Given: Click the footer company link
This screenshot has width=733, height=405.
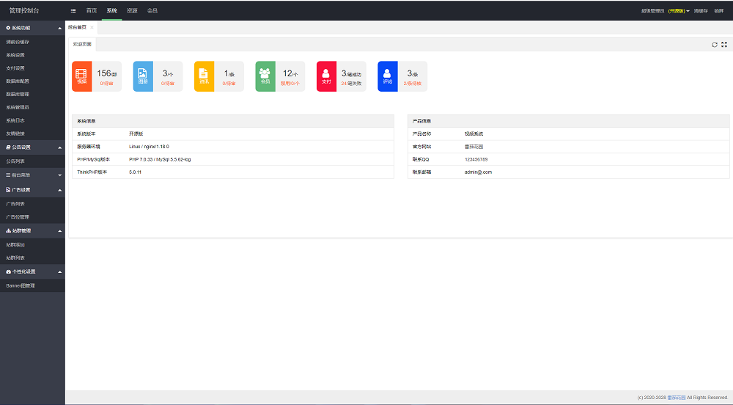Looking at the screenshot, I should click(677, 398).
